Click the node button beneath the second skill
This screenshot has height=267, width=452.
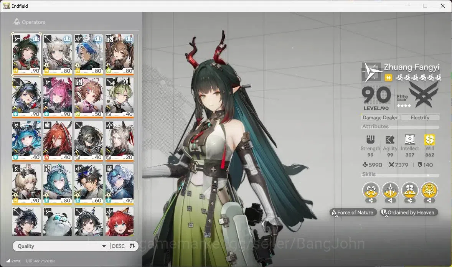[390, 200]
